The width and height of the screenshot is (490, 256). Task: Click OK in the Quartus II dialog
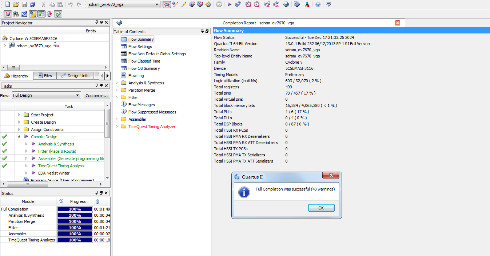click(x=321, y=208)
